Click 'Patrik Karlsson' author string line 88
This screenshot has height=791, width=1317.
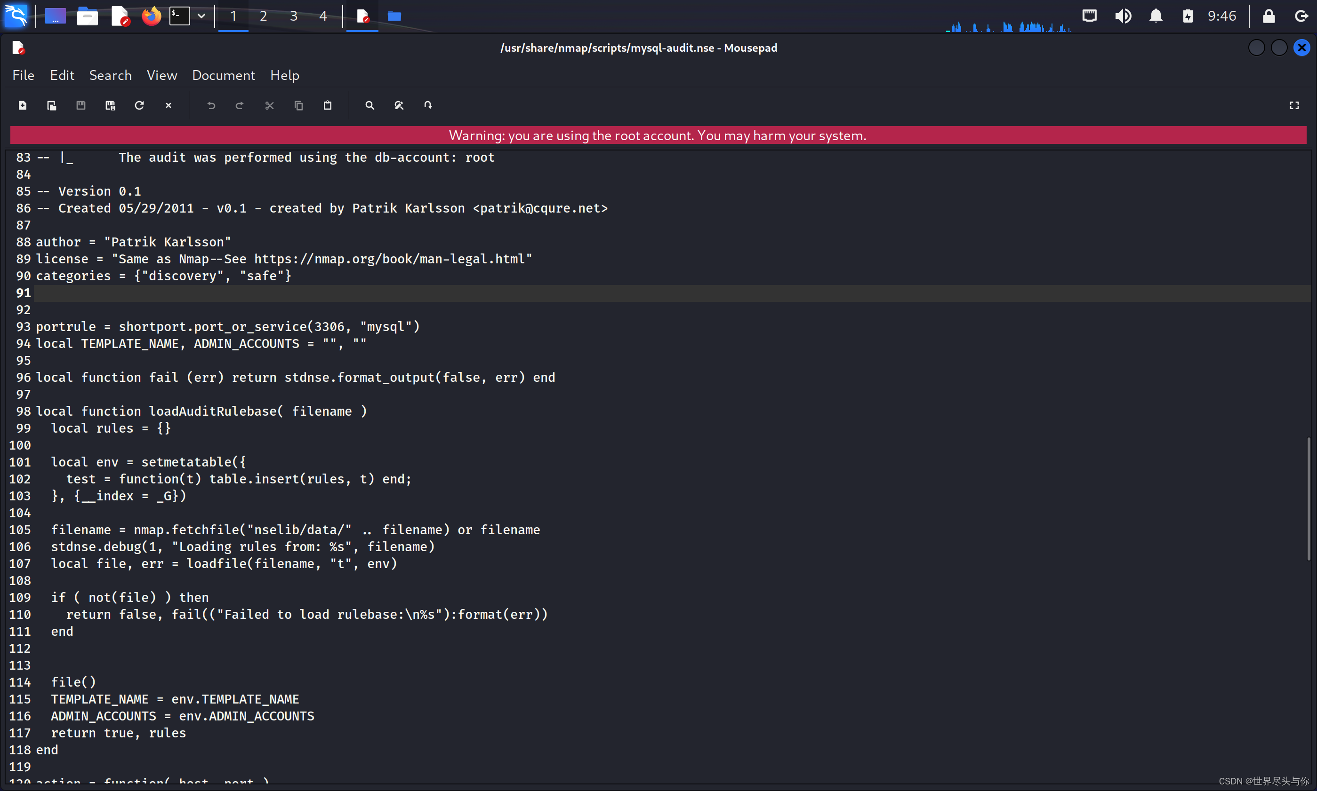[168, 242]
